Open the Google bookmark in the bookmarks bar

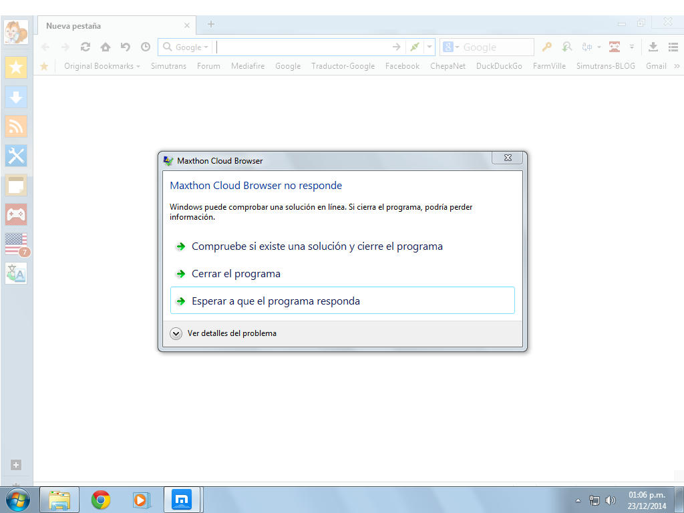288,66
